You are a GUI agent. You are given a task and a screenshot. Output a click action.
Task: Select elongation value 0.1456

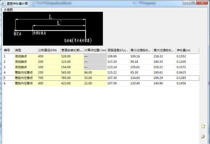(181, 83)
